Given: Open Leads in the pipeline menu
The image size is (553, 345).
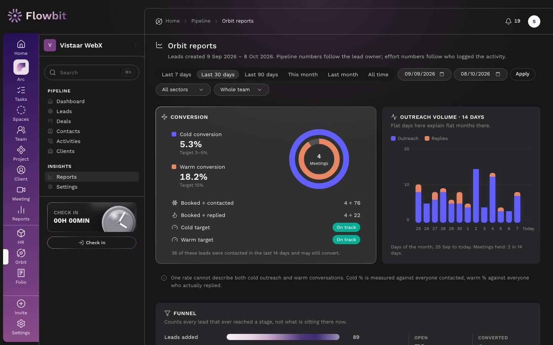Looking at the screenshot, I should click(92, 111).
